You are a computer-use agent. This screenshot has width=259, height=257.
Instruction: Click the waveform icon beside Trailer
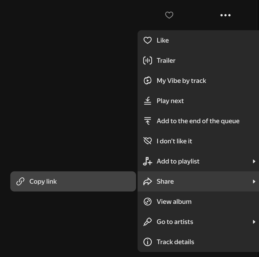click(x=148, y=60)
